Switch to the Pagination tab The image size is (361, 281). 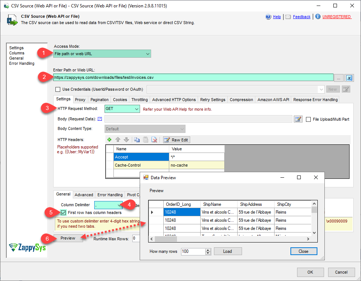point(99,100)
